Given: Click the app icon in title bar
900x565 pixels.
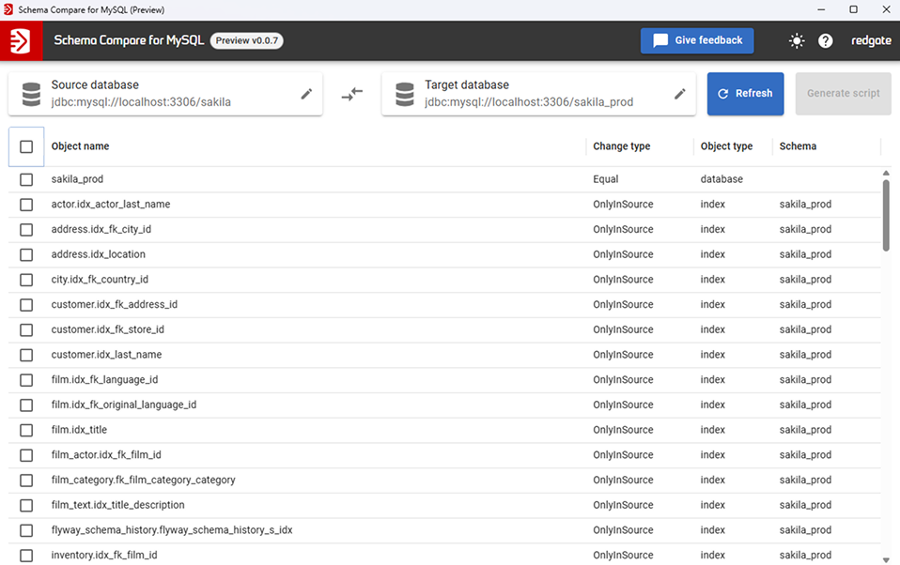Looking at the screenshot, I should pyautogui.click(x=8, y=9).
